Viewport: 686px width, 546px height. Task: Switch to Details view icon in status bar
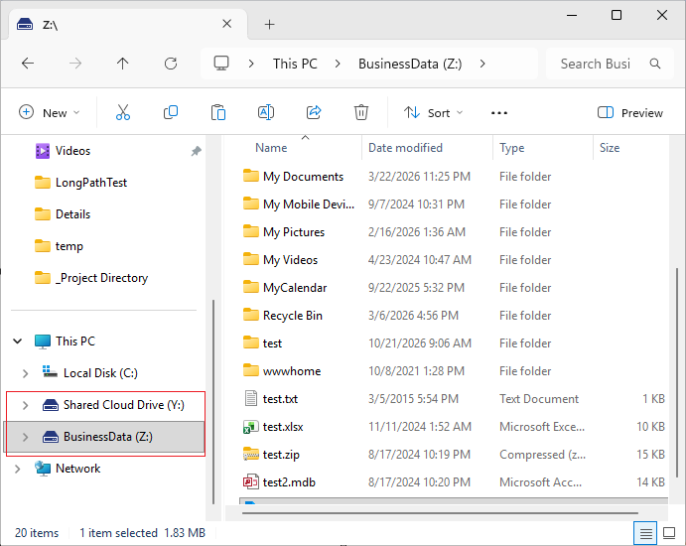point(645,533)
